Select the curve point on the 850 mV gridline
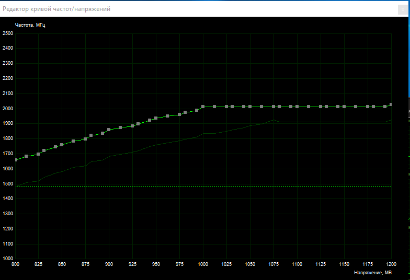Viewport: 410px width, 280px height. [62, 145]
